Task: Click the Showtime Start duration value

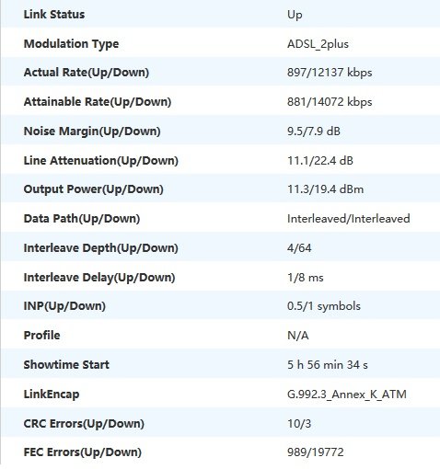Action: [328, 365]
